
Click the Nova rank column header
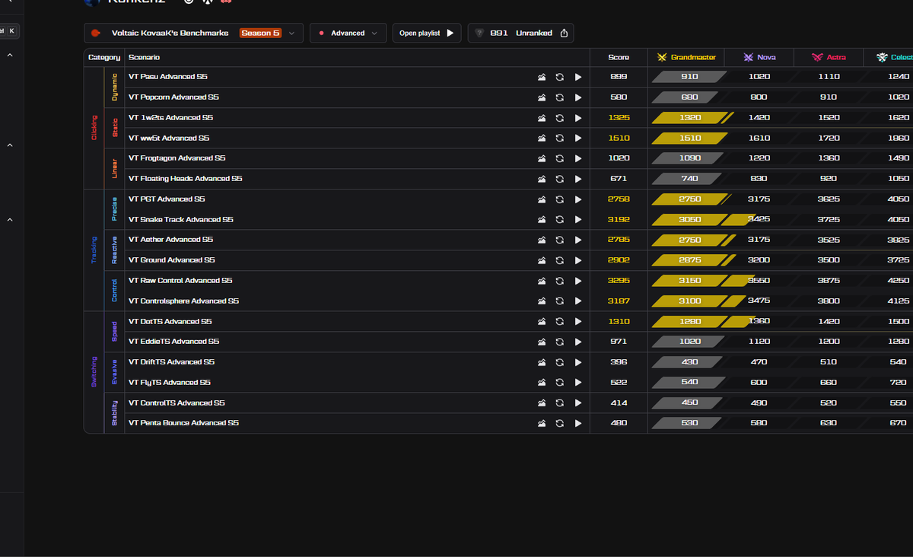pyautogui.click(x=759, y=58)
